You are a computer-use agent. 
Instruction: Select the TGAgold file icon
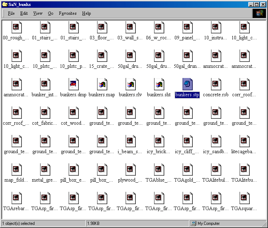[x=187, y=170]
